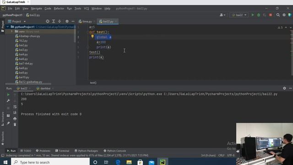Screen dimensions: 293x165
Task: Close the bai22.py editor tab
Action: (x=116, y=22)
